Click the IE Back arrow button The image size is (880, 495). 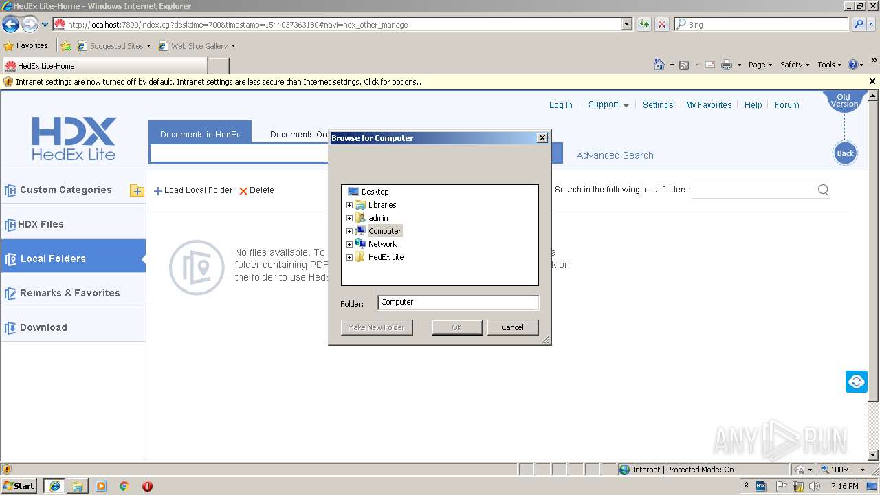[10, 24]
